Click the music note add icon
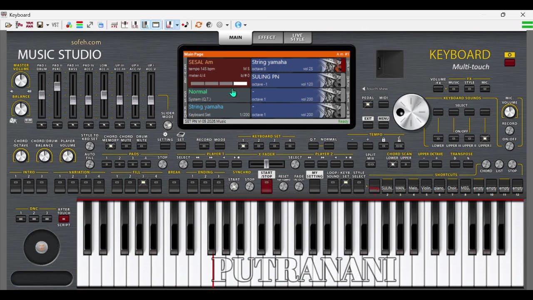This screenshot has width=533, height=300. 185,25
